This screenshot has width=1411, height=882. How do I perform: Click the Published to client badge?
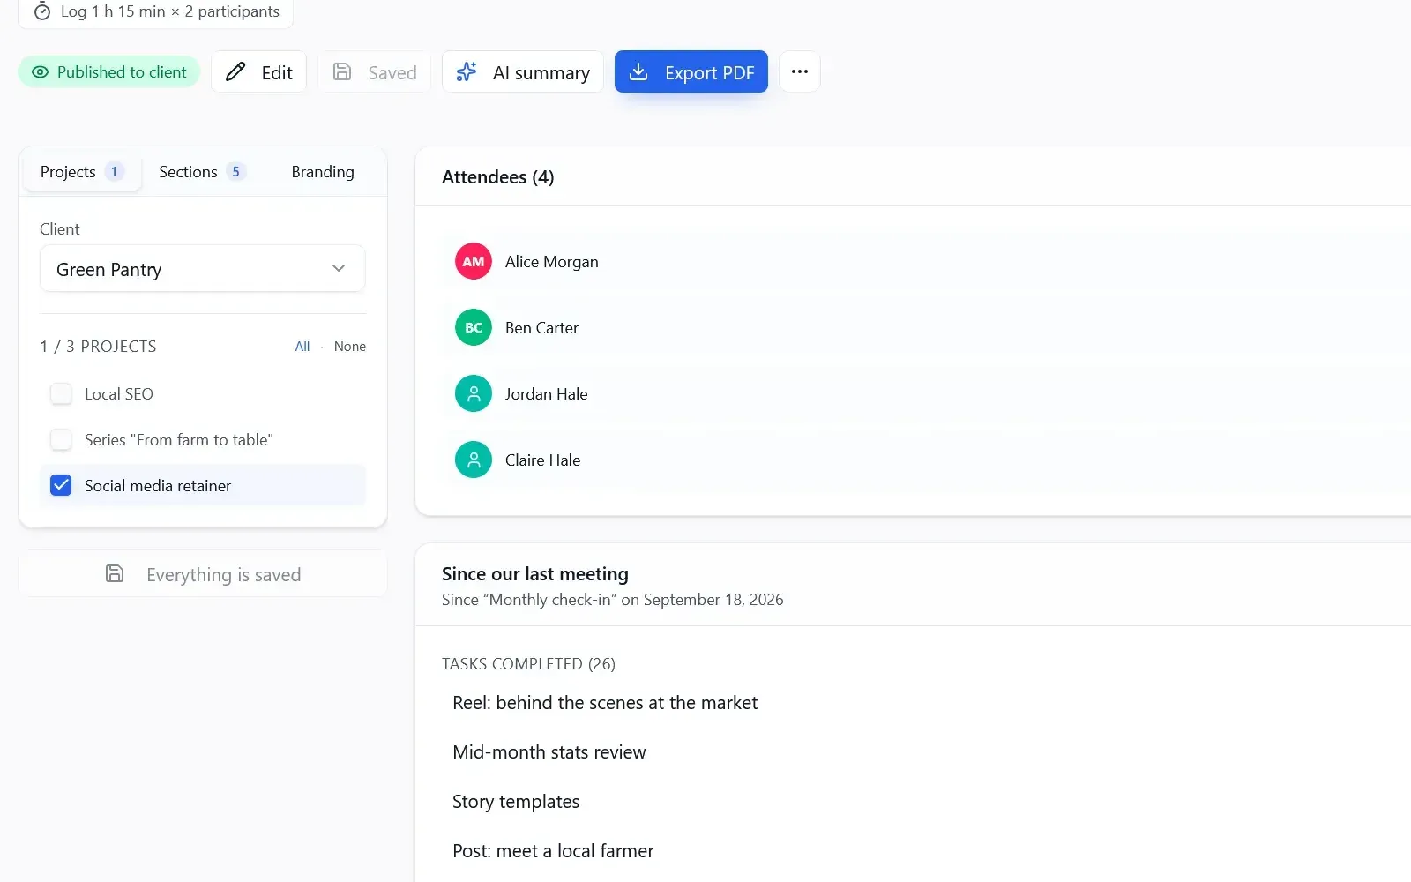click(x=109, y=72)
